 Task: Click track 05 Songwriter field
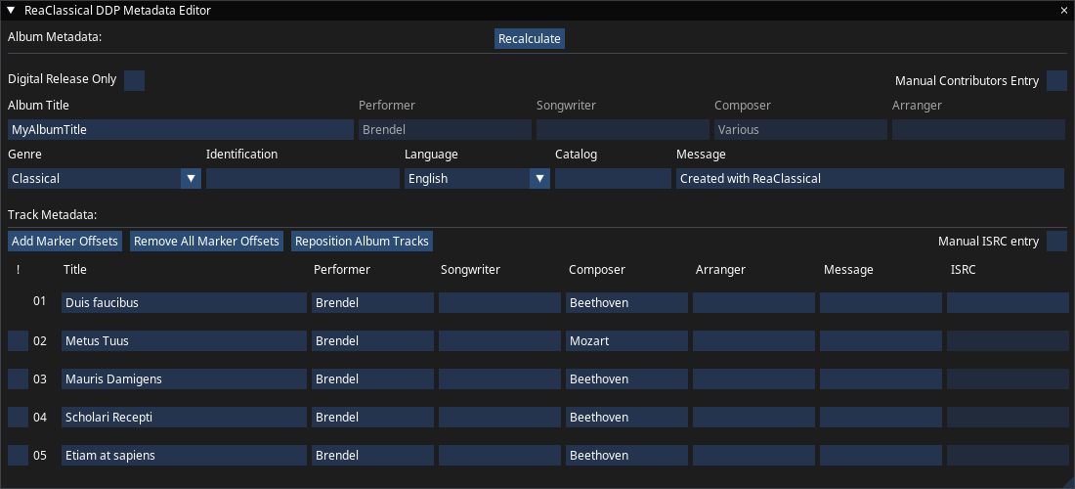click(499, 455)
